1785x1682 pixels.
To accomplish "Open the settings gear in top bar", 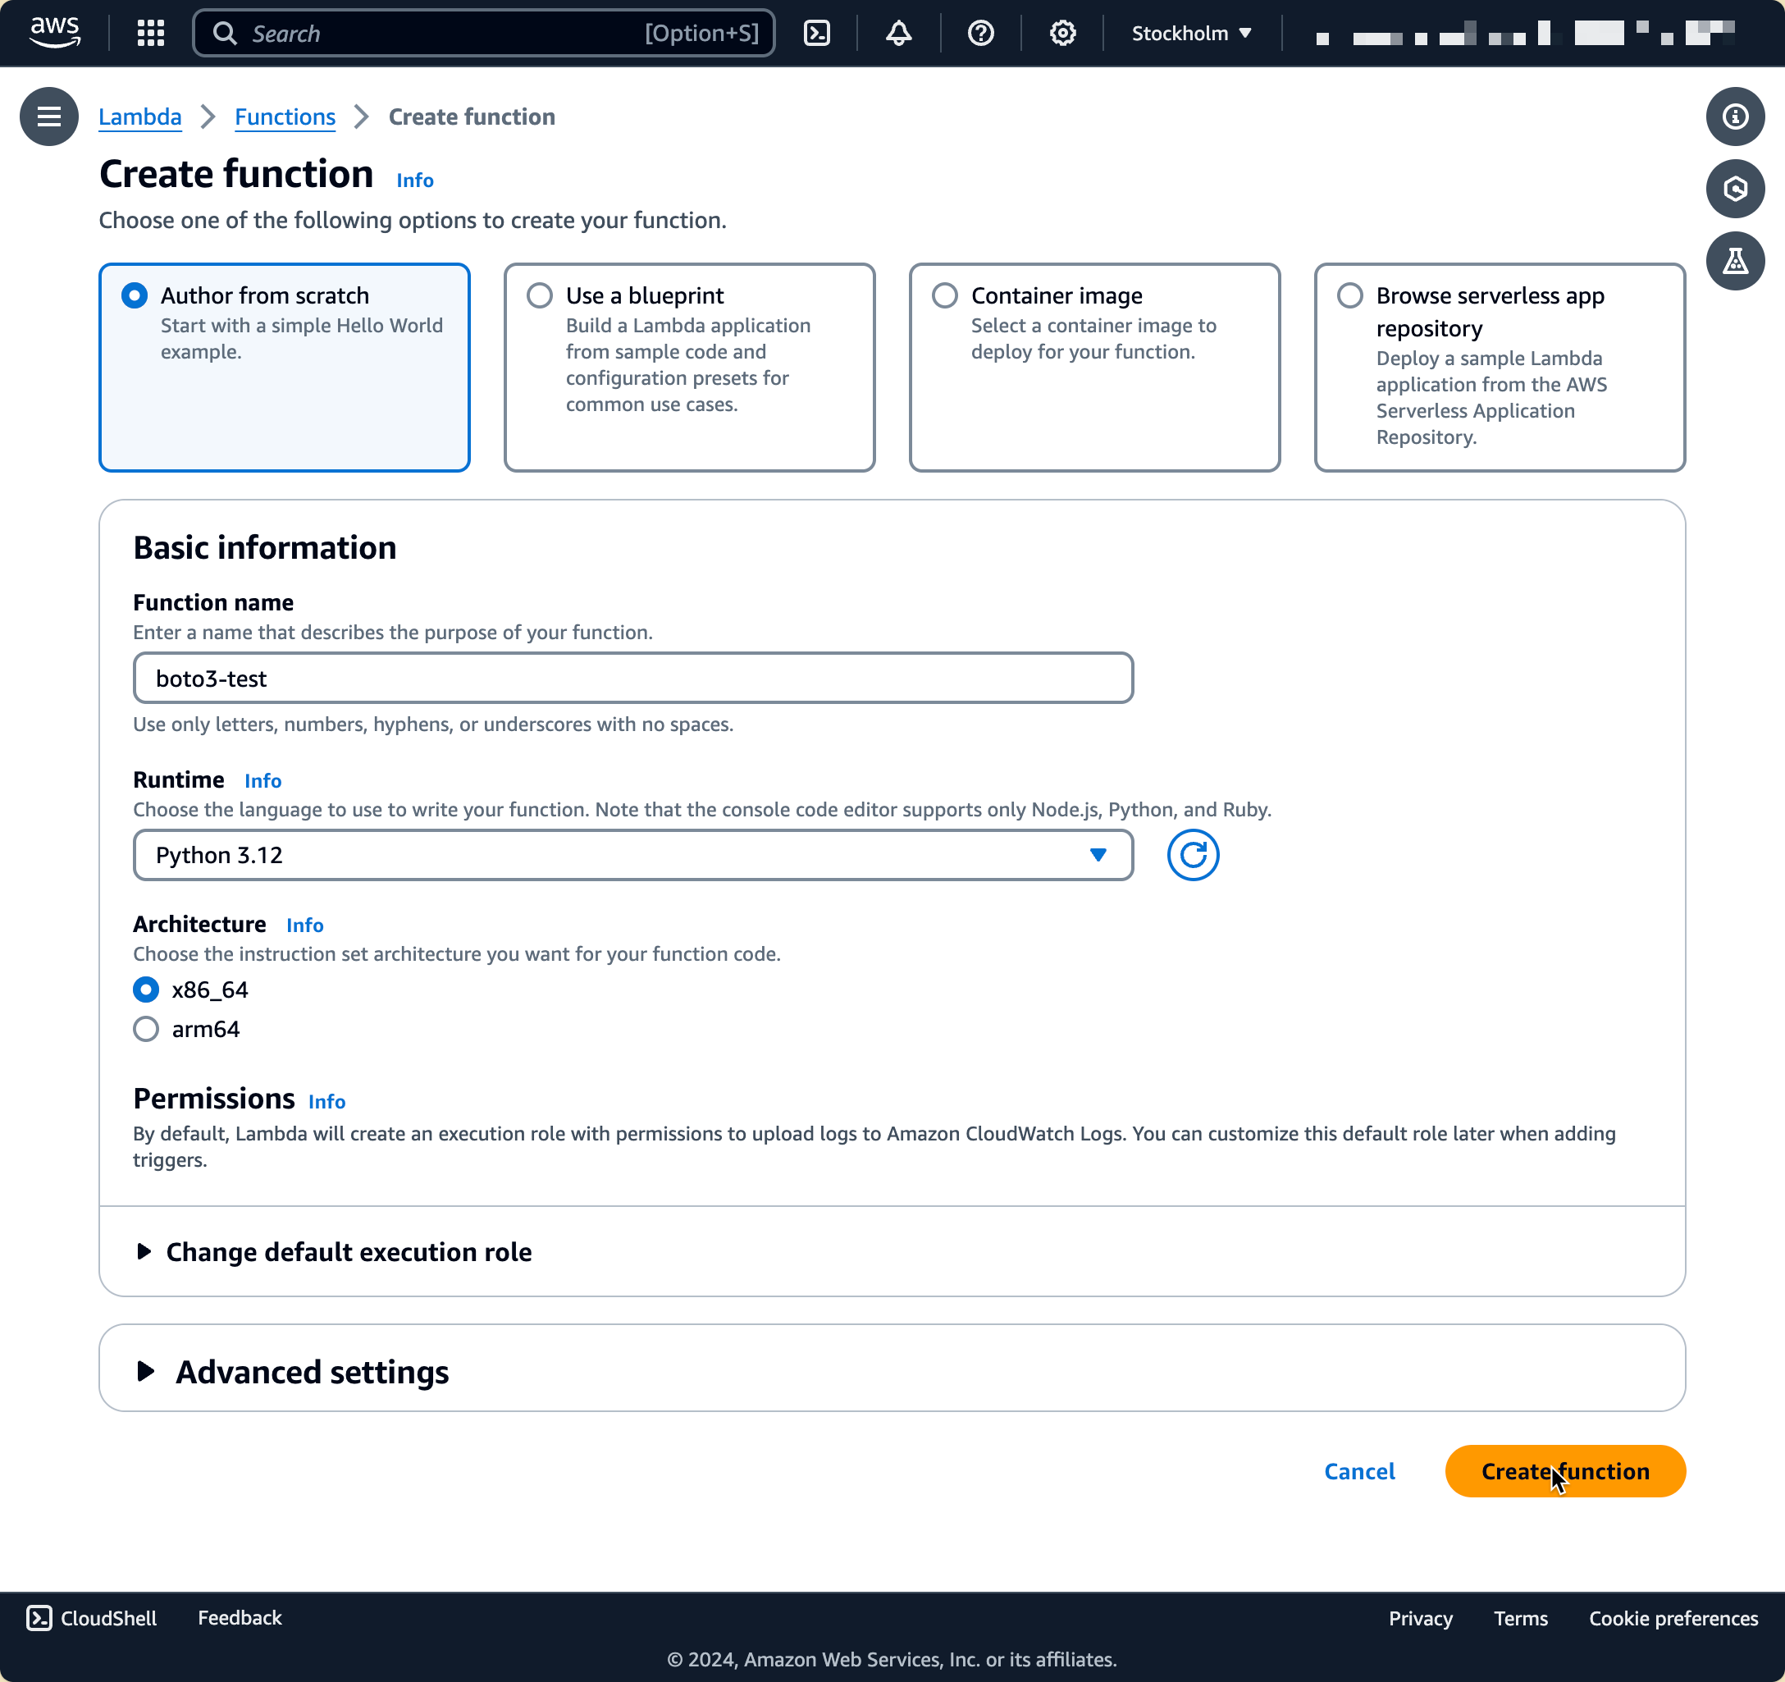I will click(1062, 33).
